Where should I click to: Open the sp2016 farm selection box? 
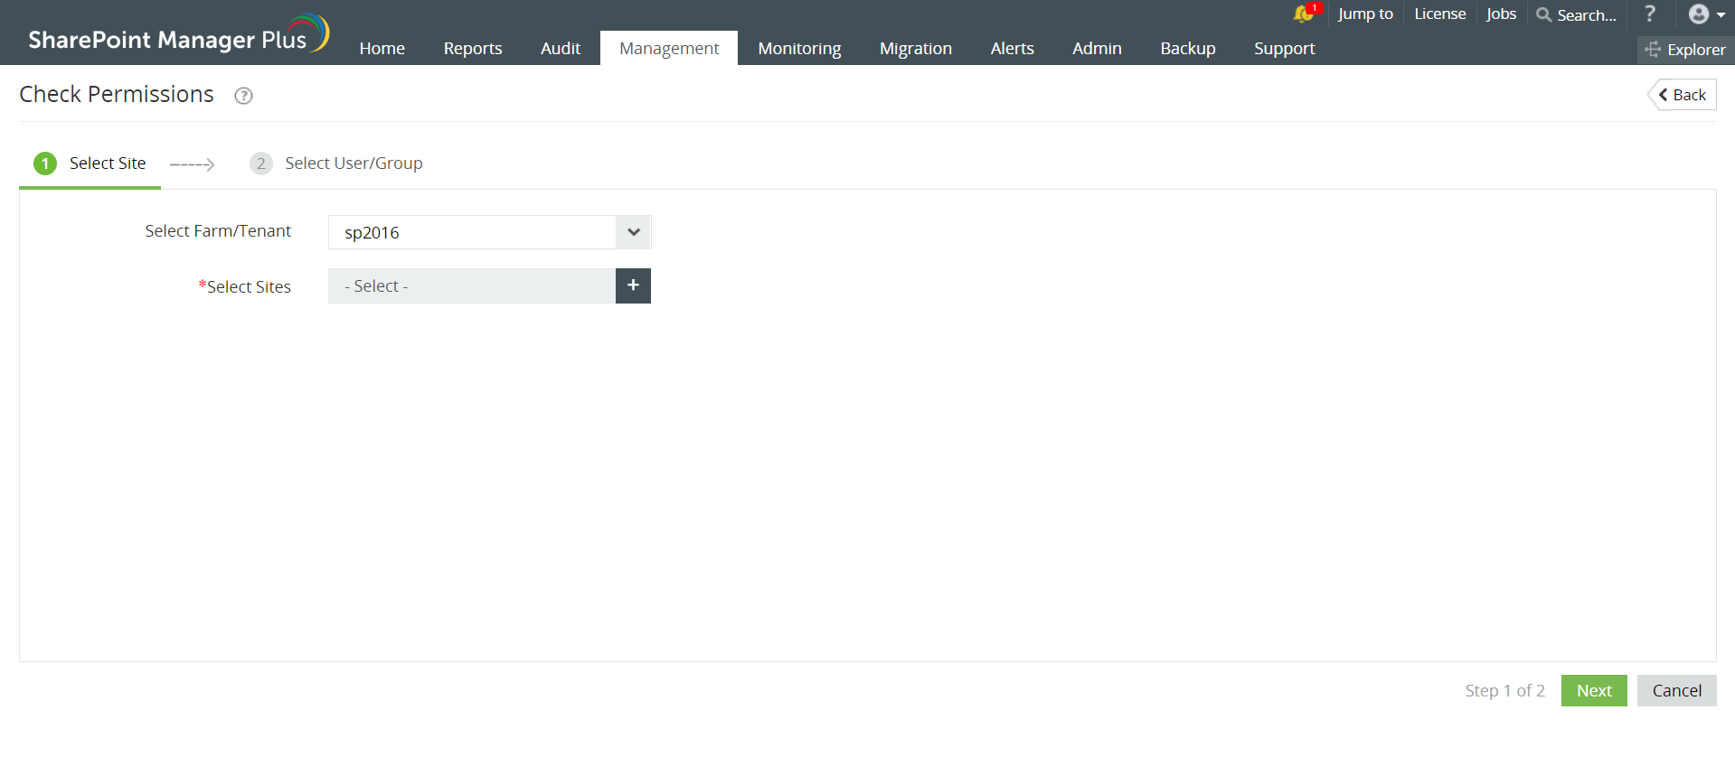tap(489, 232)
